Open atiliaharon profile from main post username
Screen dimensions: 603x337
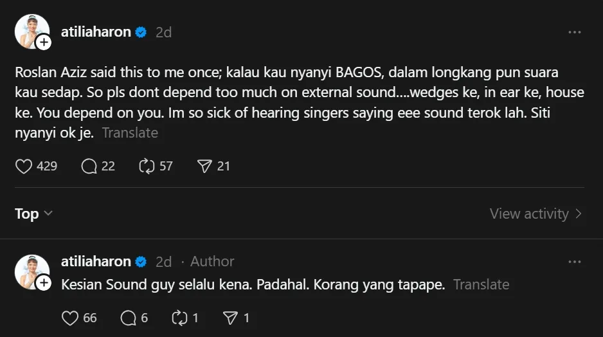point(96,32)
